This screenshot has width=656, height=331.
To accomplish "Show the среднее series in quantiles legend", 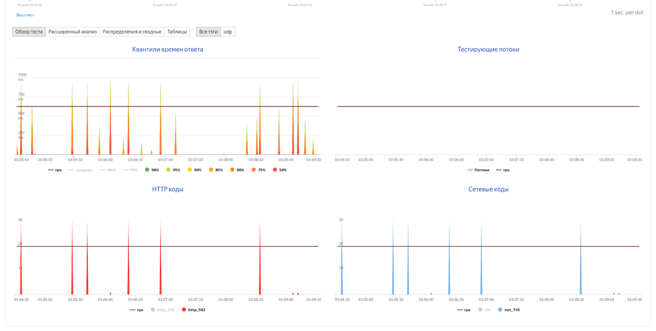I will click(x=81, y=170).
